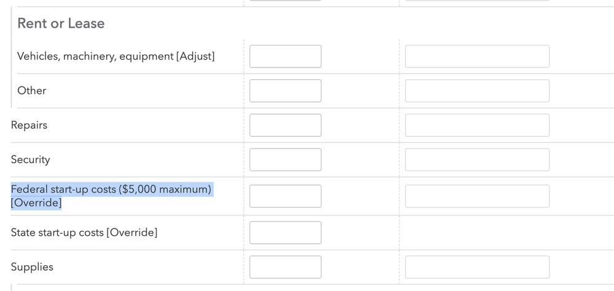The height and width of the screenshot is (291, 614).
Task: Open the Federal start-up costs Override link
Action: coord(36,203)
